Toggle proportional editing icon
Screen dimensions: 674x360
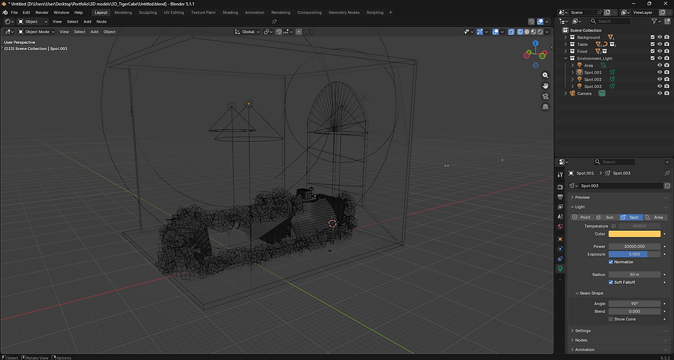(x=298, y=32)
